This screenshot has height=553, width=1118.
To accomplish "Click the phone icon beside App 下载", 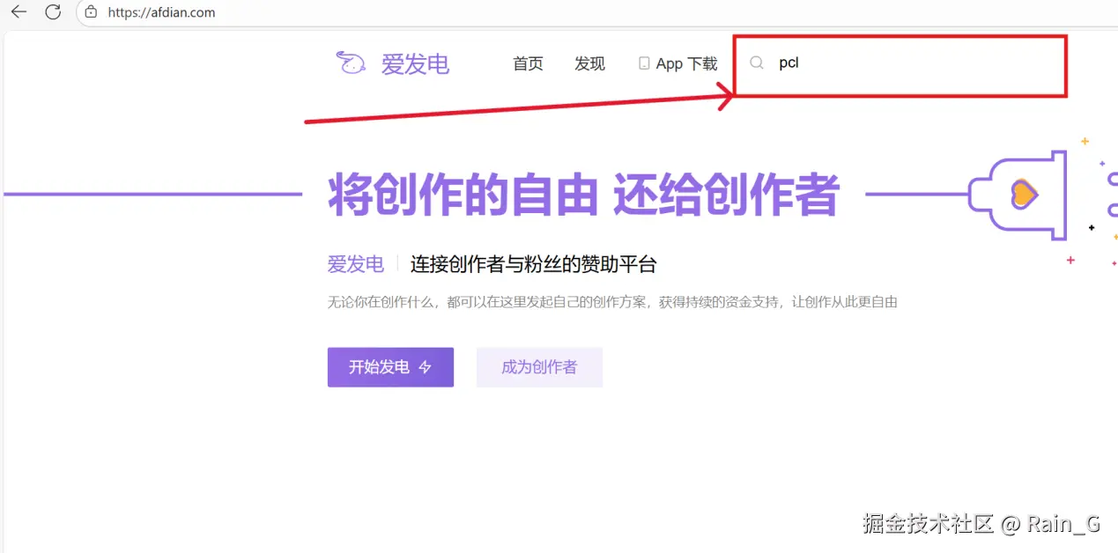I will pyautogui.click(x=644, y=63).
